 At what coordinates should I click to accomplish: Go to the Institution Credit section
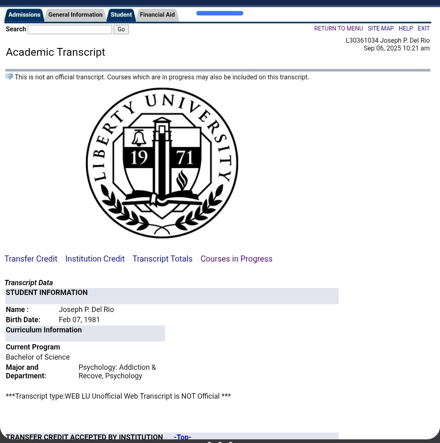[95, 259]
